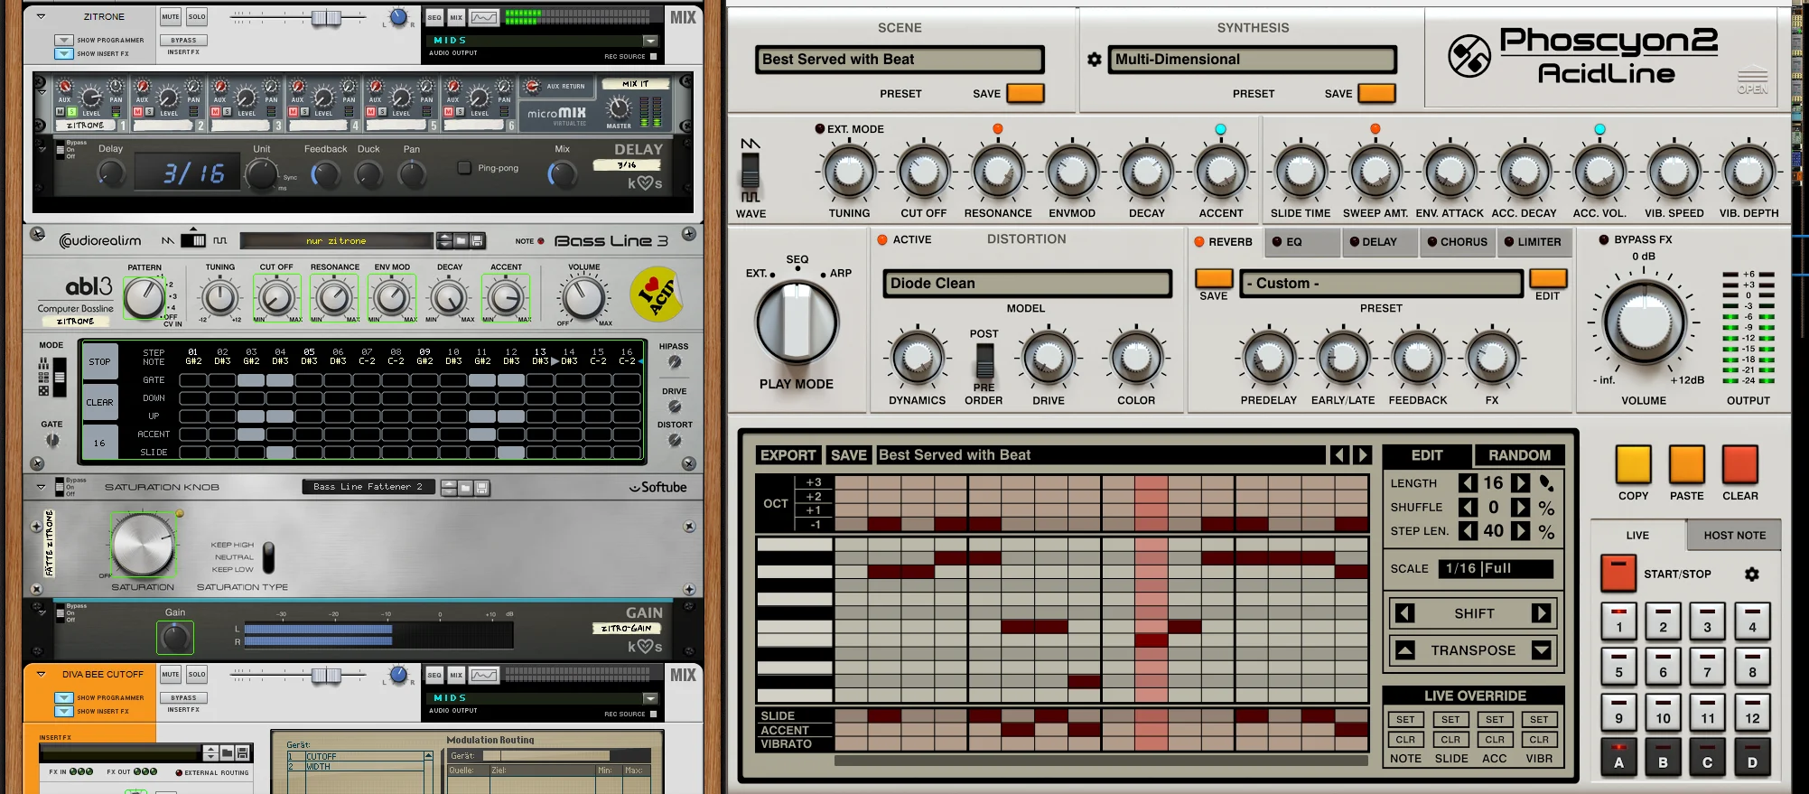Click the red CLEAR pattern button
The width and height of the screenshot is (1809, 794).
pos(1739,464)
